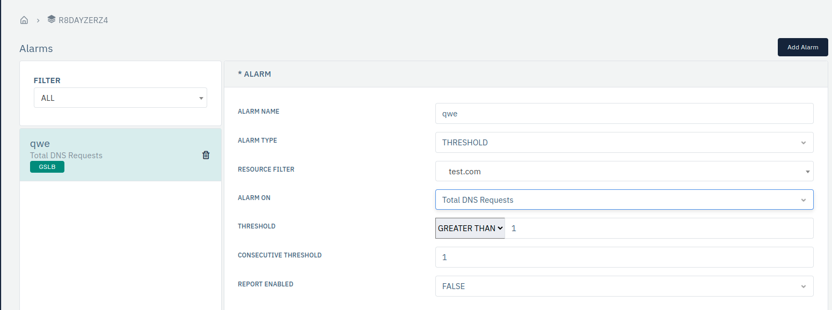This screenshot has width=832, height=310.
Task: Expand the Alarm On Total DNS Requests dropdown
Action: point(624,200)
